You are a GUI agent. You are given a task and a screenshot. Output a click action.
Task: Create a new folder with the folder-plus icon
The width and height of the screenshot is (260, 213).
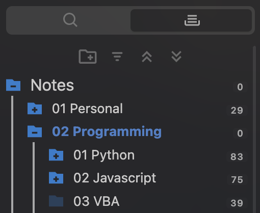pos(88,57)
